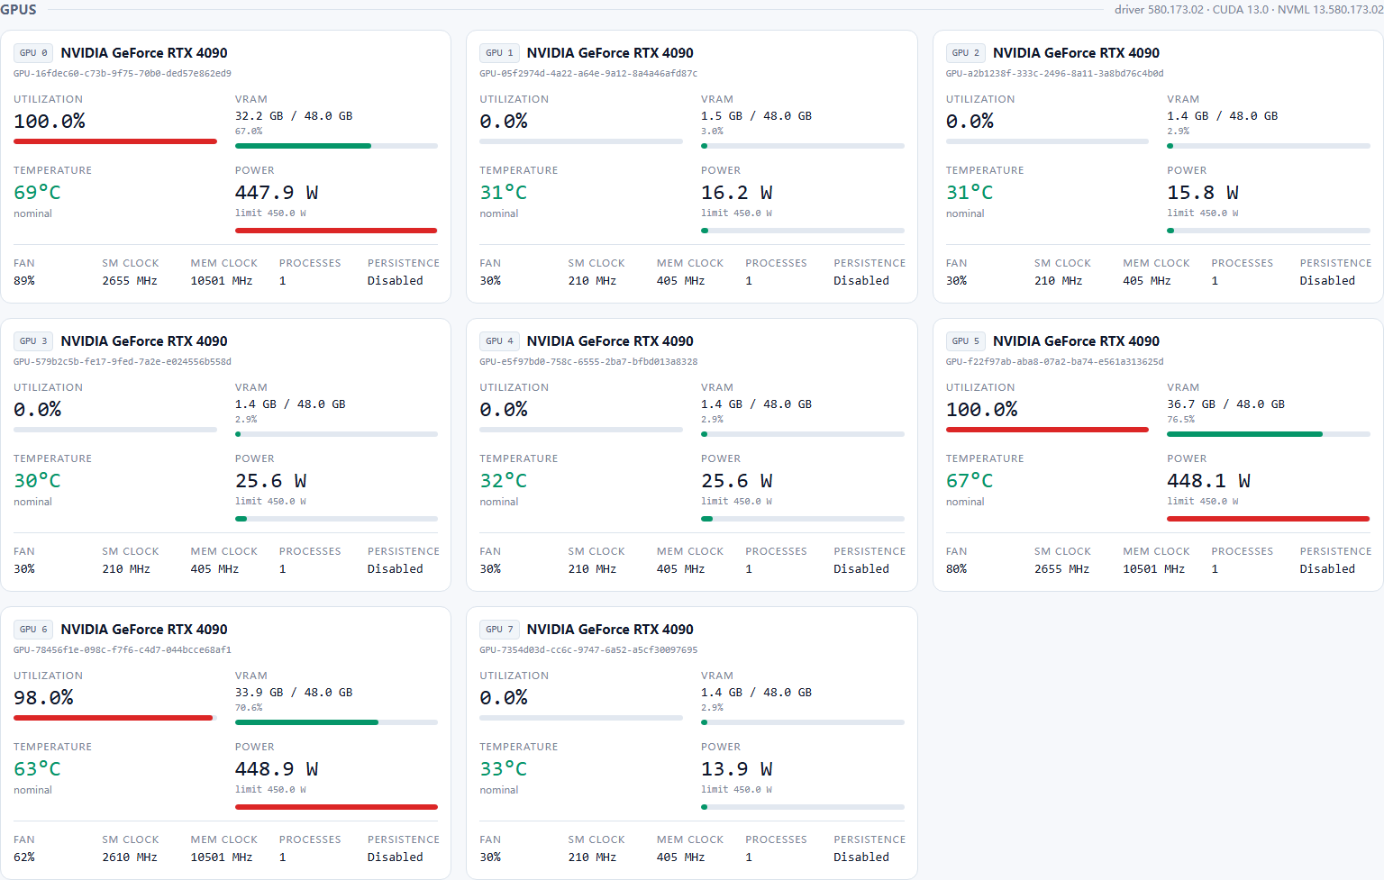Click GPU 2 UUID starting GPU-a2b1238f

[1054, 74]
